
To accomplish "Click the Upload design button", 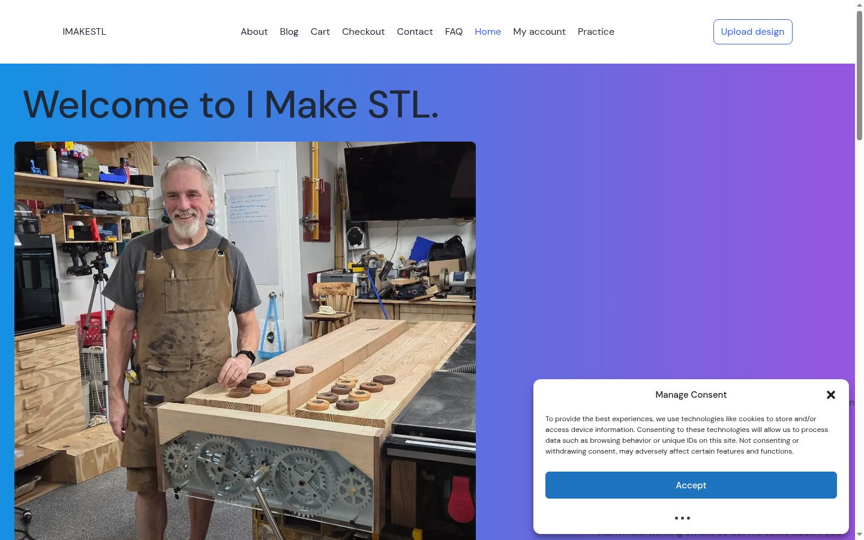I will (752, 32).
